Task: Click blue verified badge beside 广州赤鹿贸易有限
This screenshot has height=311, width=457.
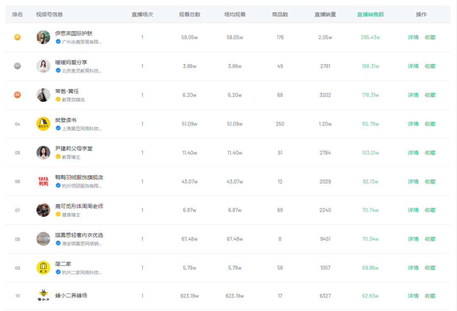Action: (x=58, y=41)
